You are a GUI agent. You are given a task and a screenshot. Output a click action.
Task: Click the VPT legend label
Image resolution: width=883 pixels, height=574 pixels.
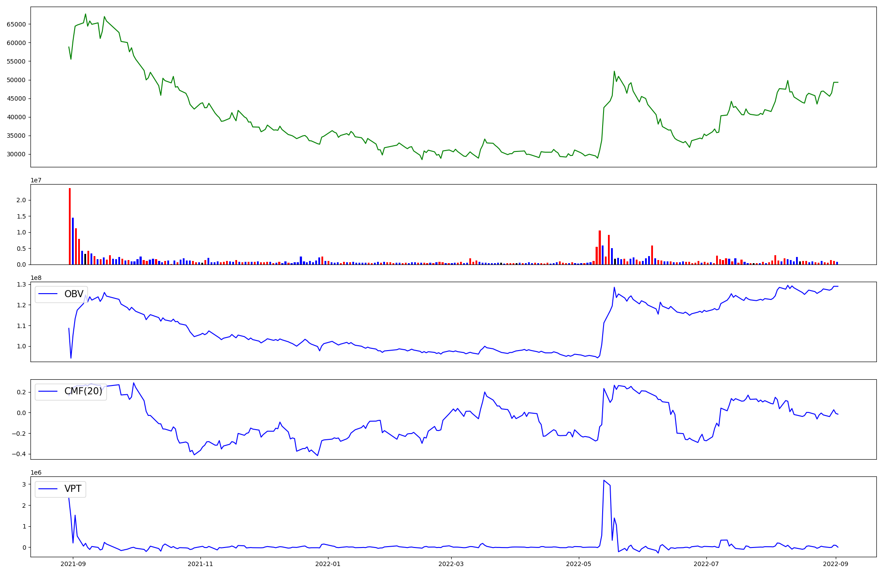73,489
